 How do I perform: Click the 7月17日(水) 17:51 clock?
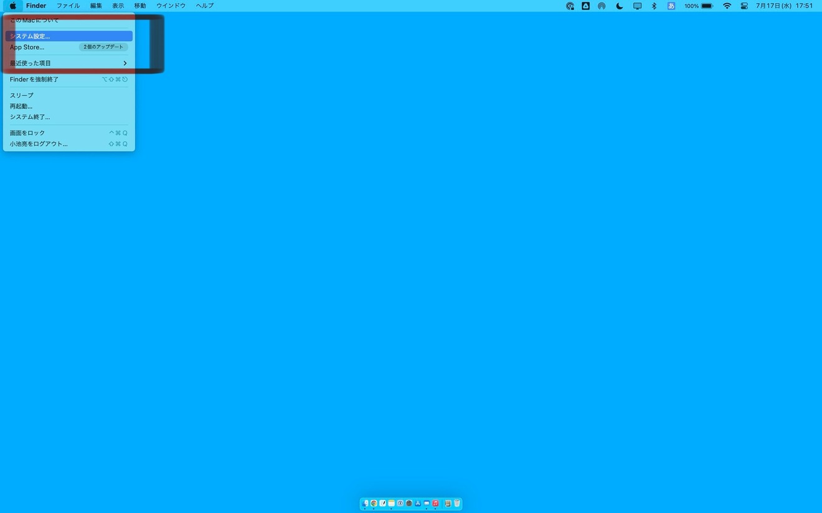(784, 6)
